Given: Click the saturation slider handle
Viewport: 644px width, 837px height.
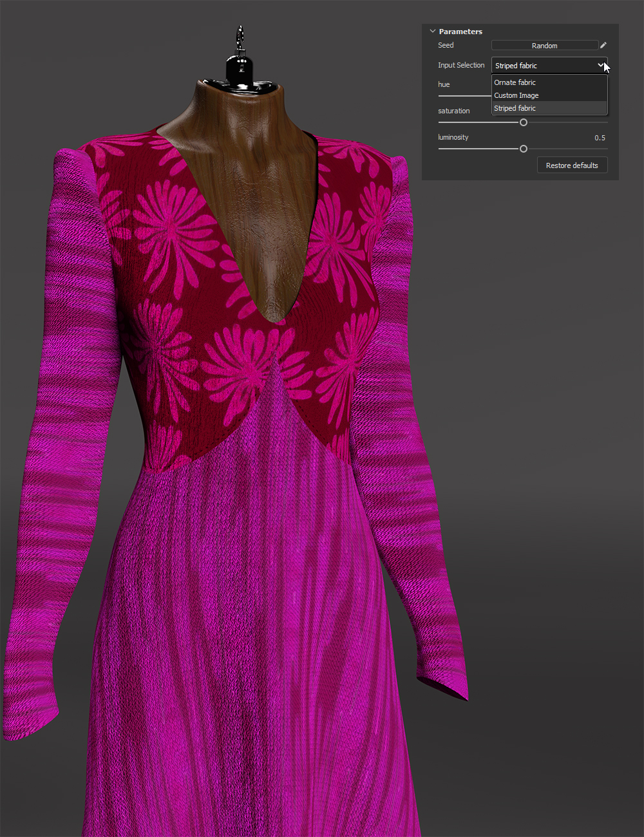Looking at the screenshot, I should 523,122.
